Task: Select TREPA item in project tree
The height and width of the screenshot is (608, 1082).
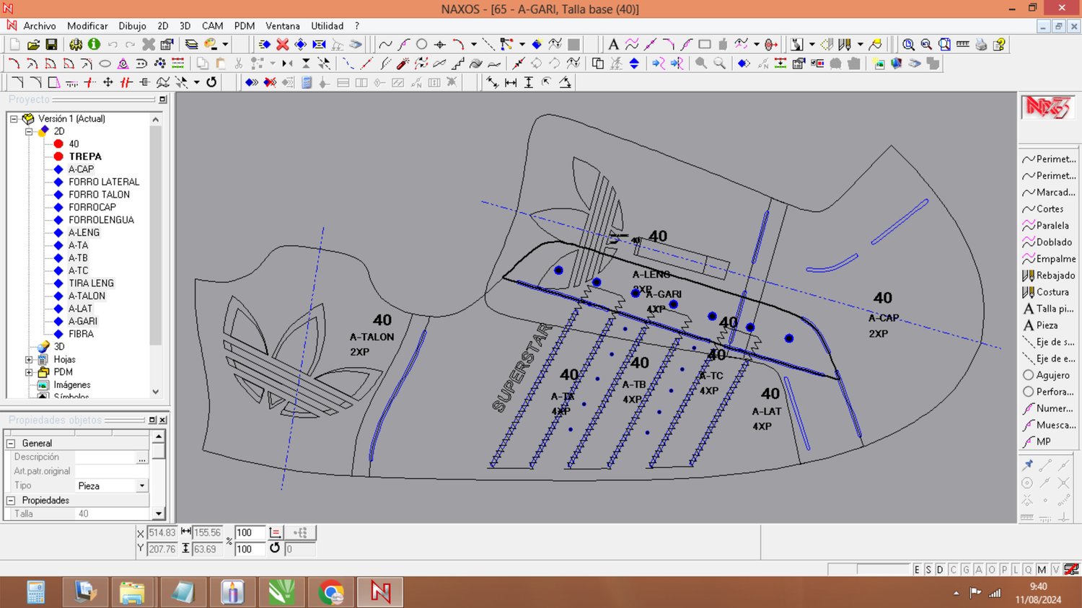Action: [85, 157]
